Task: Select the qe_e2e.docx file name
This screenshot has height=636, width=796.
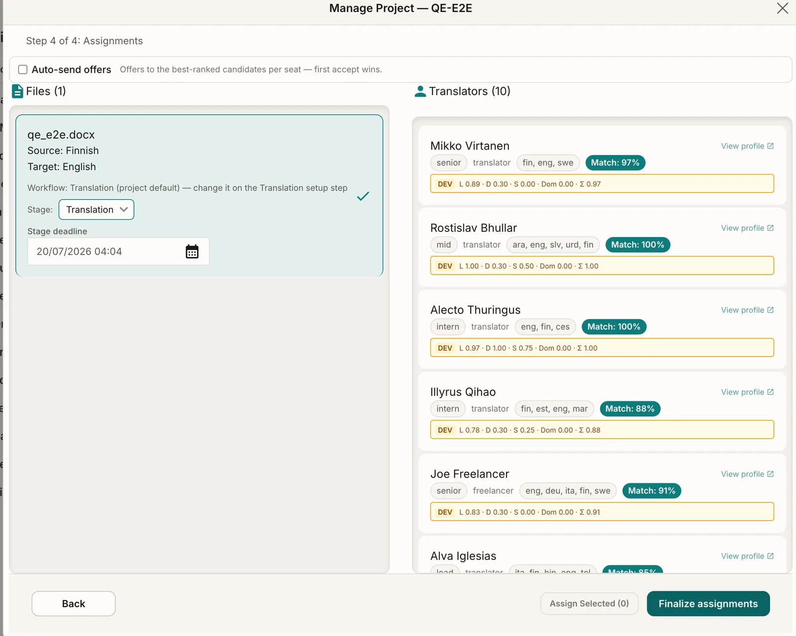Action: [61, 135]
